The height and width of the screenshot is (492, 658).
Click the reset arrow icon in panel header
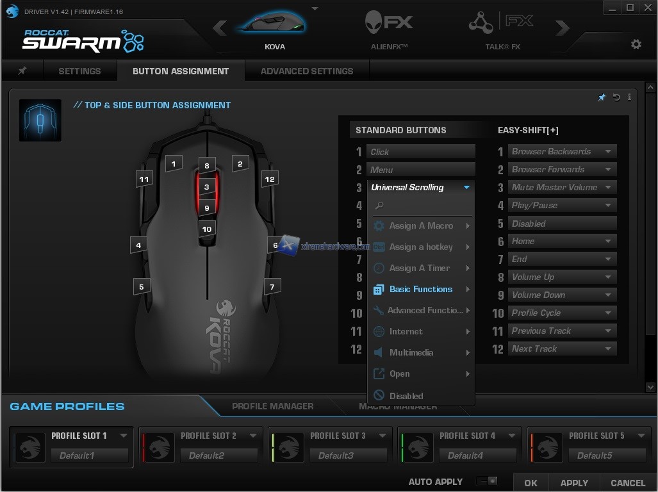click(616, 97)
